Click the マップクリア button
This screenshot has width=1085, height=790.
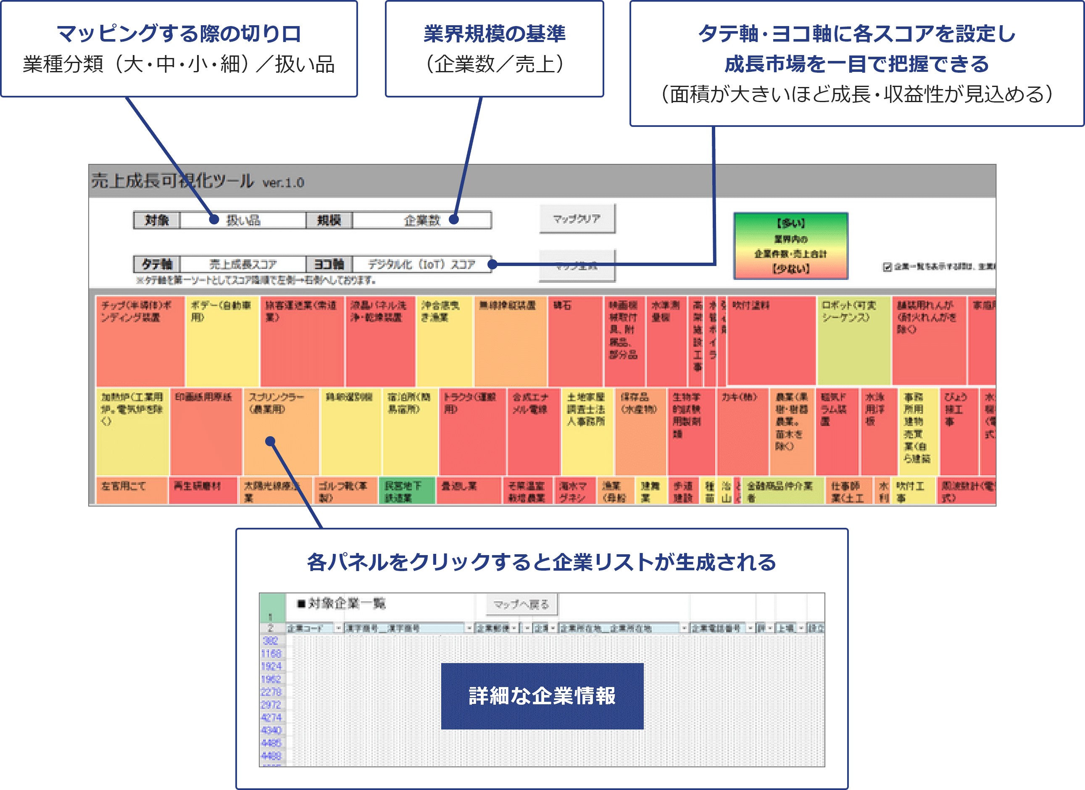pos(577,219)
